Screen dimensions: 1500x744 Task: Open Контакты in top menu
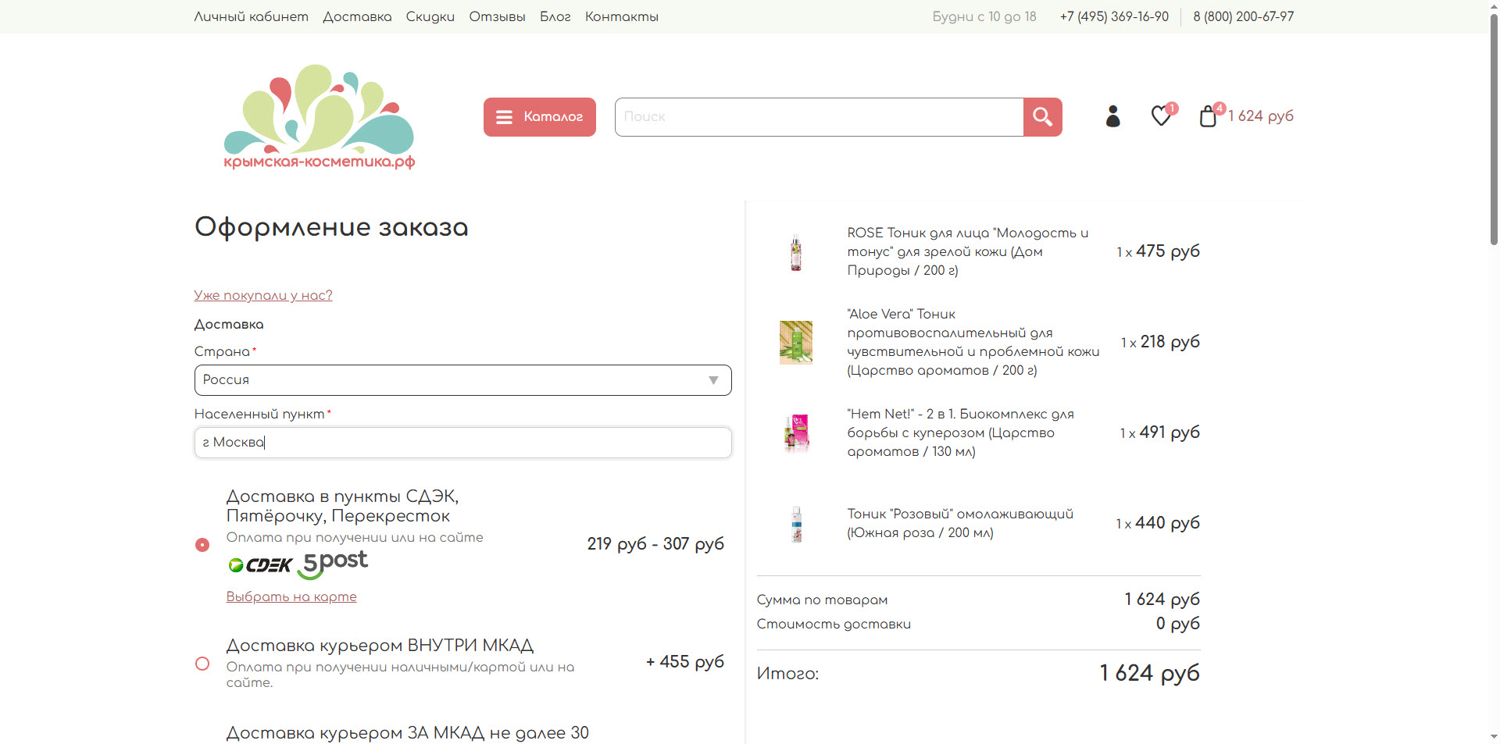coord(622,16)
